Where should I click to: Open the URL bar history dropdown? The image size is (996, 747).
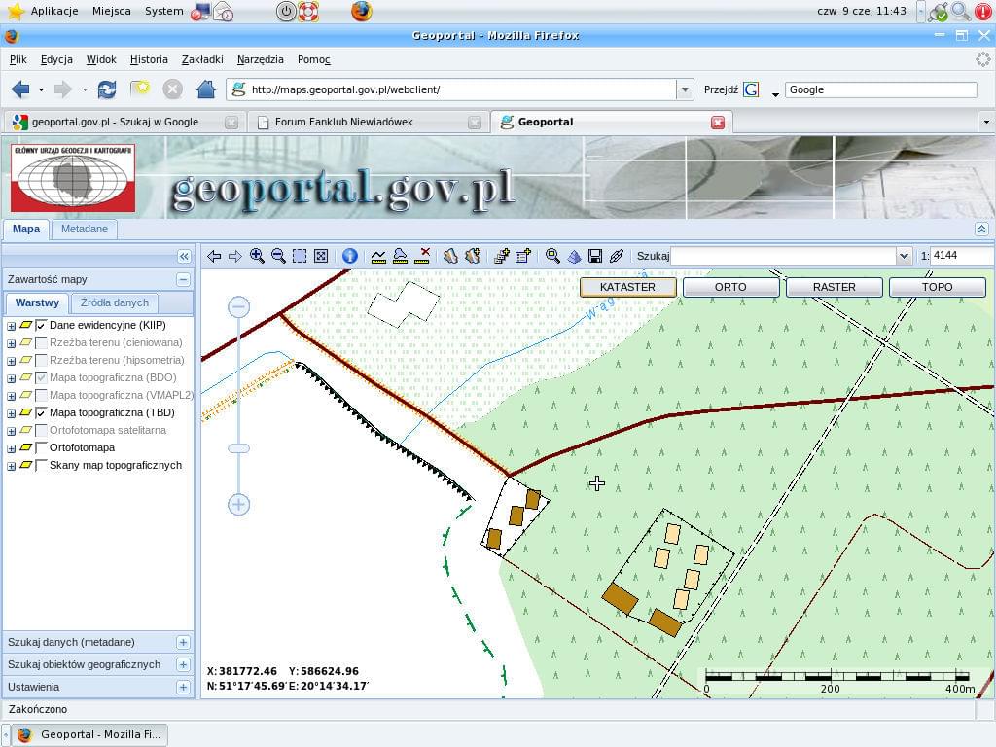click(685, 89)
